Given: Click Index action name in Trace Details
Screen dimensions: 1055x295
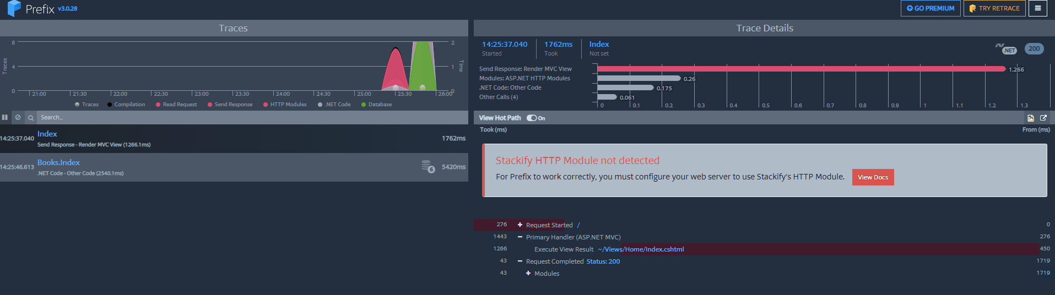Looking at the screenshot, I should (599, 44).
